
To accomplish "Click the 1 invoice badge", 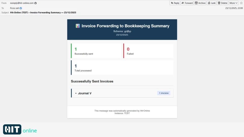I will [x=164, y=93].
